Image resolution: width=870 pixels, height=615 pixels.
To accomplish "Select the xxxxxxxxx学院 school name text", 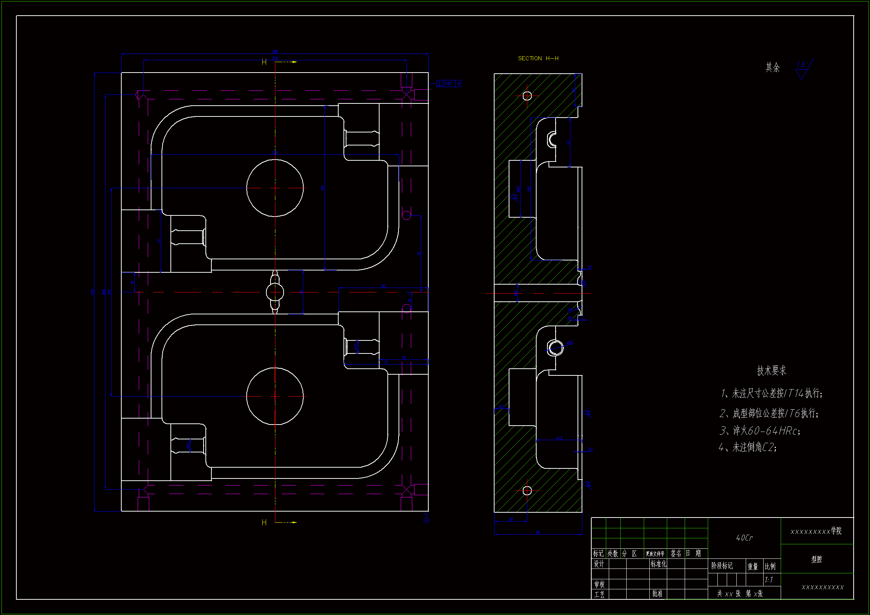I will click(x=816, y=531).
